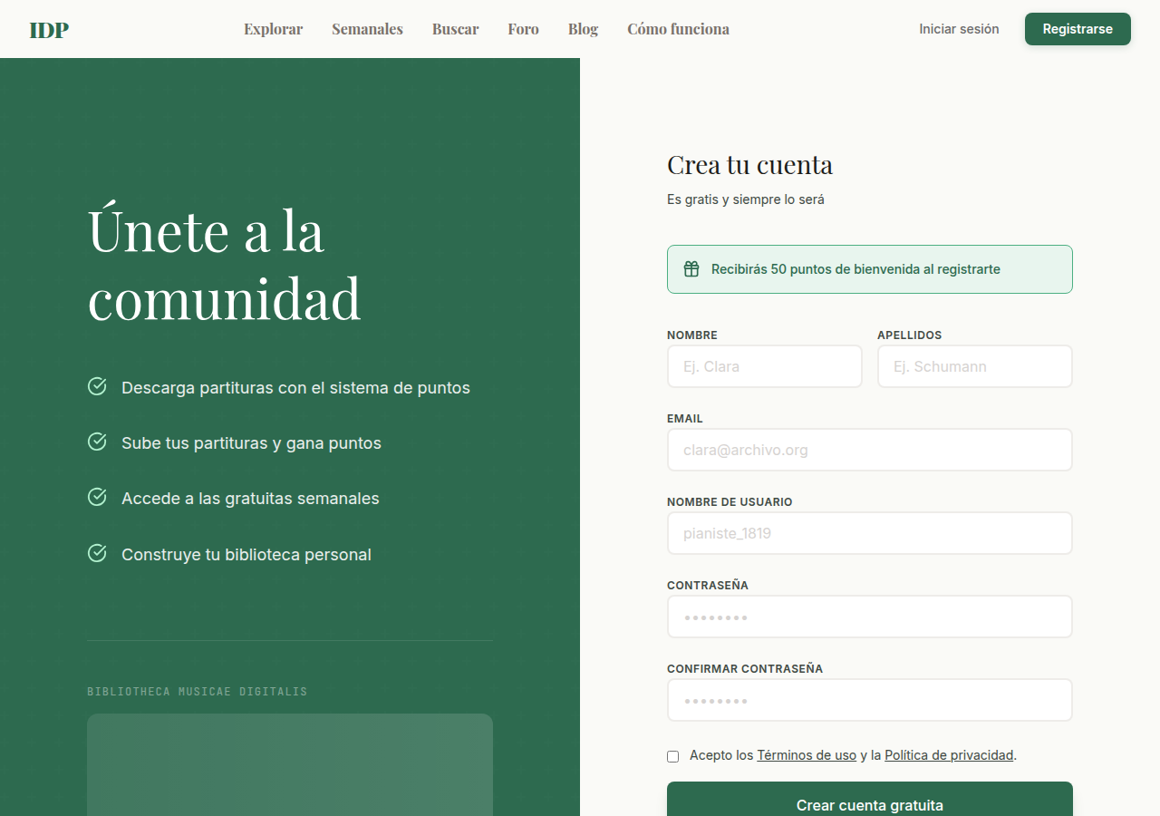
Task: Click 'Es gratis y siempre lo será' text
Action: point(746,199)
